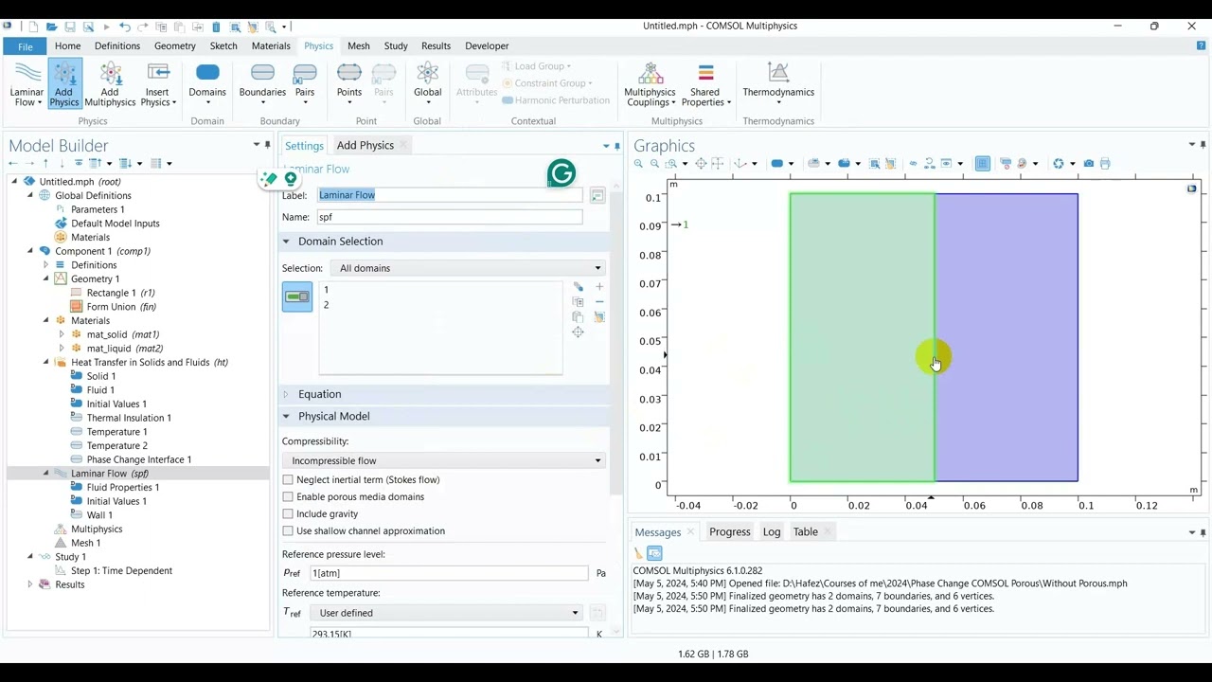Tick the Include gravity checkbox
This screenshot has width=1212, height=682.
tap(288, 514)
